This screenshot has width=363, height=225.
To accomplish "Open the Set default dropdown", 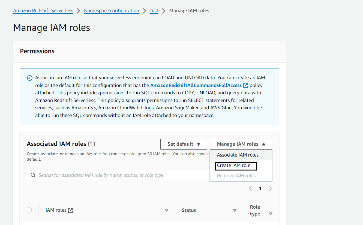I will coord(184,144).
